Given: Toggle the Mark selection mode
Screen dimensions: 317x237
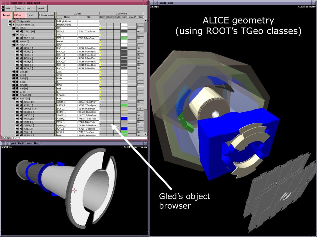Looking at the screenshot, I should (x=32, y=15).
